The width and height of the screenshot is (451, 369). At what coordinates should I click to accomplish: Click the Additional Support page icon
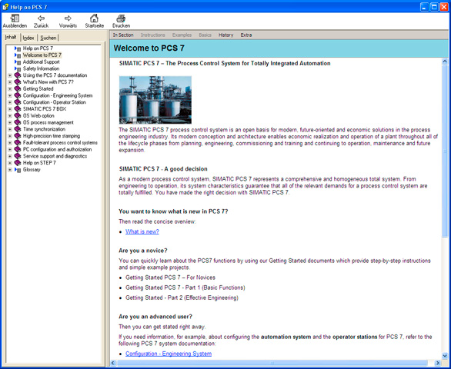18,61
